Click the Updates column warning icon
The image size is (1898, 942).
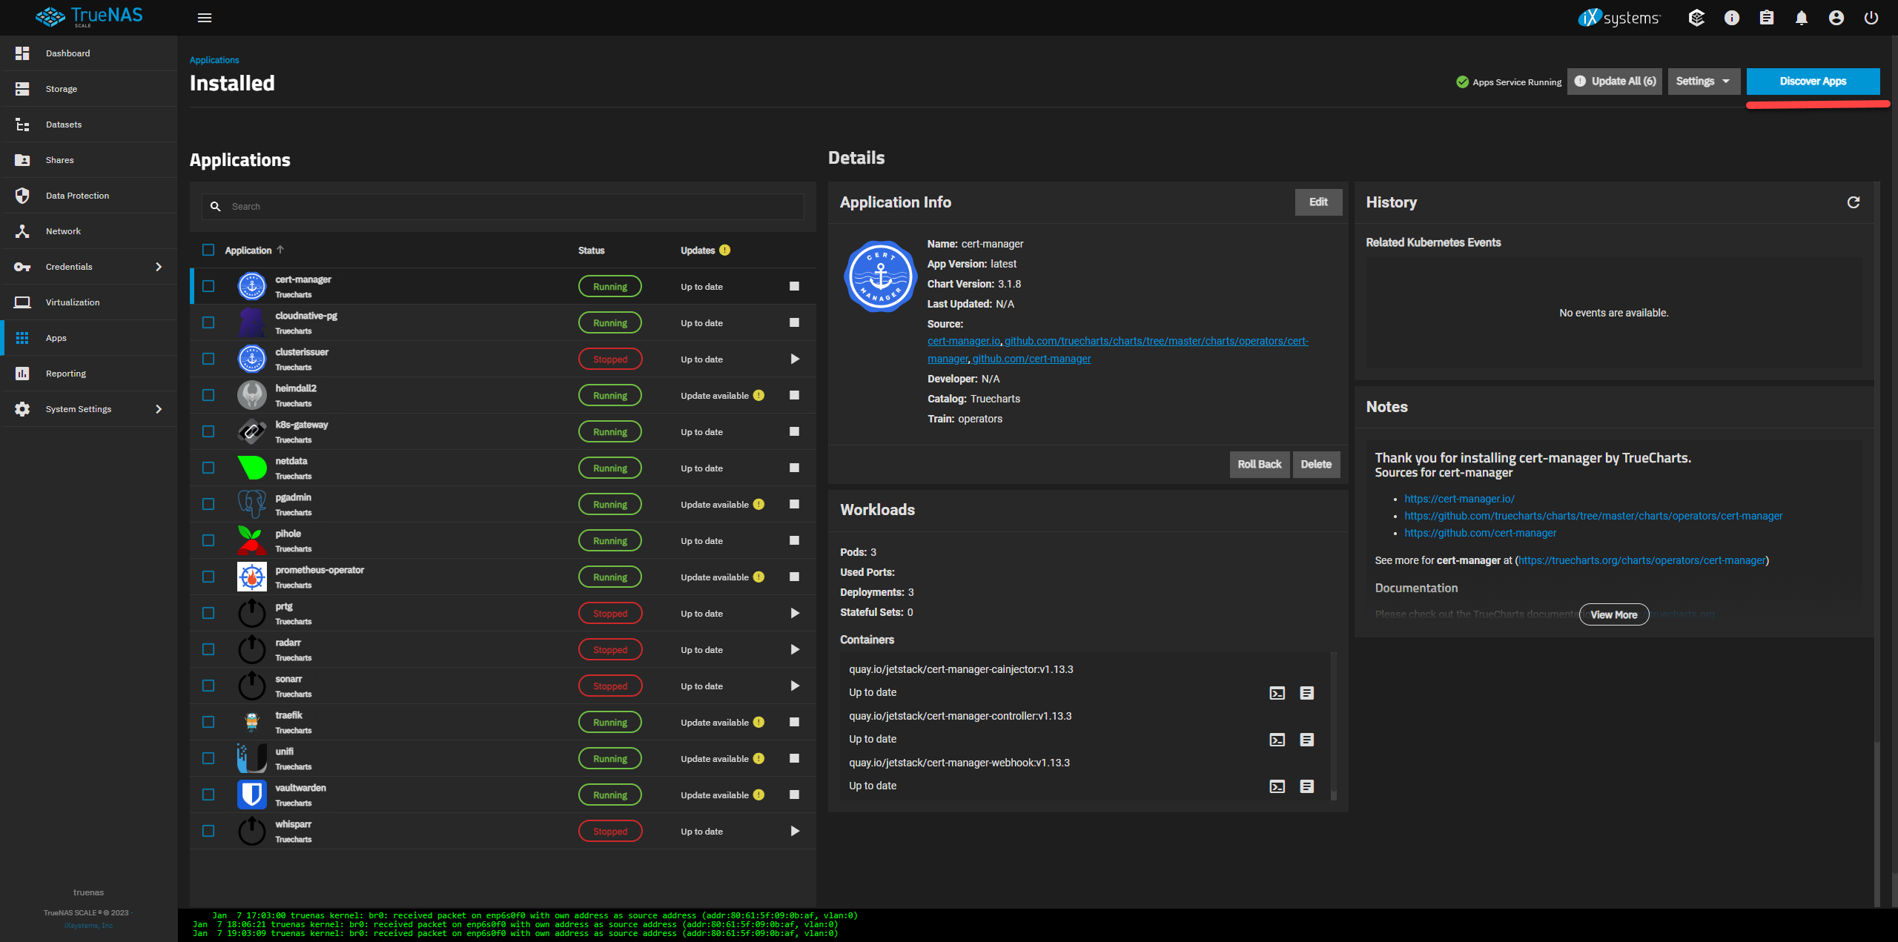coord(724,250)
